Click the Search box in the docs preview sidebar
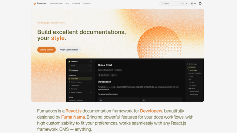This screenshot has height=133, width=237. (80, 66)
